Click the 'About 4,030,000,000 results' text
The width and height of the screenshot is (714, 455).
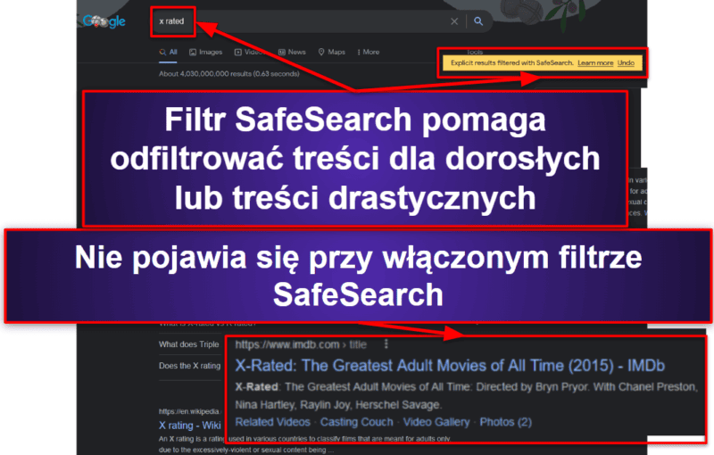[x=228, y=74]
